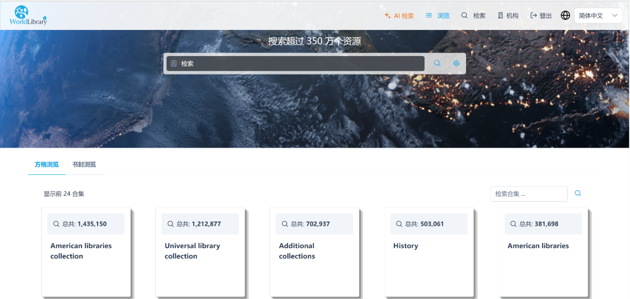Click the WorldLibrary logo
This screenshot has width=630, height=299.
pyautogui.click(x=28, y=15)
